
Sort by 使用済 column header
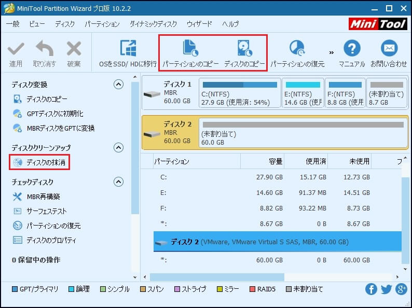coord(306,161)
